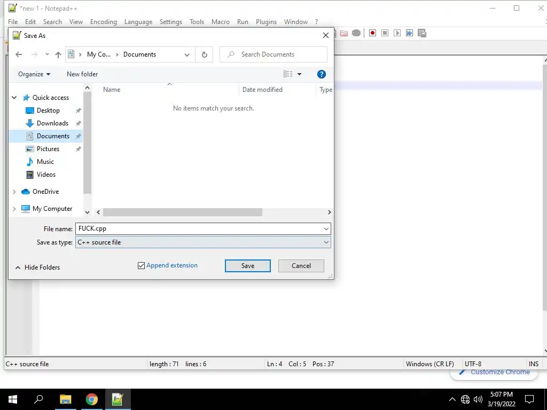547x410 pixels.
Task: Open the Settings menu
Action: point(170,21)
